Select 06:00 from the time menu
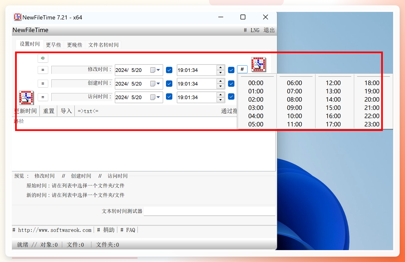 point(294,83)
